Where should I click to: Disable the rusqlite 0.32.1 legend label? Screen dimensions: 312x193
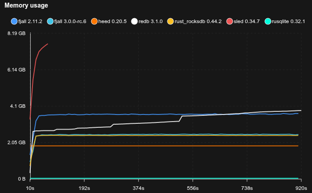288,21
